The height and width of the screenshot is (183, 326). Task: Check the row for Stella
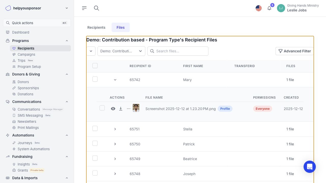(x=95, y=128)
